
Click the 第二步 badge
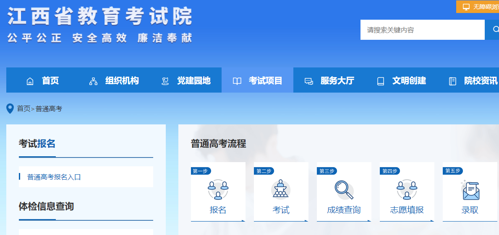[264, 171]
